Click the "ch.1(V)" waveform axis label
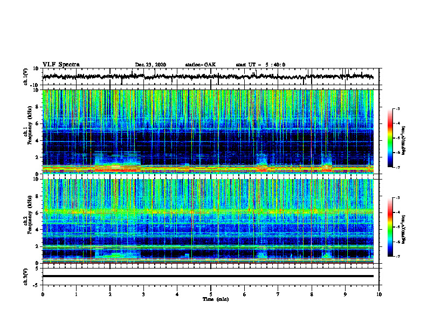427x330 pixels. pyautogui.click(x=26, y=77)
